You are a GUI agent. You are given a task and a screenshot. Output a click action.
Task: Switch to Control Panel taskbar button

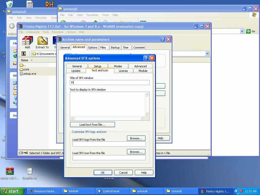(112, 191)
